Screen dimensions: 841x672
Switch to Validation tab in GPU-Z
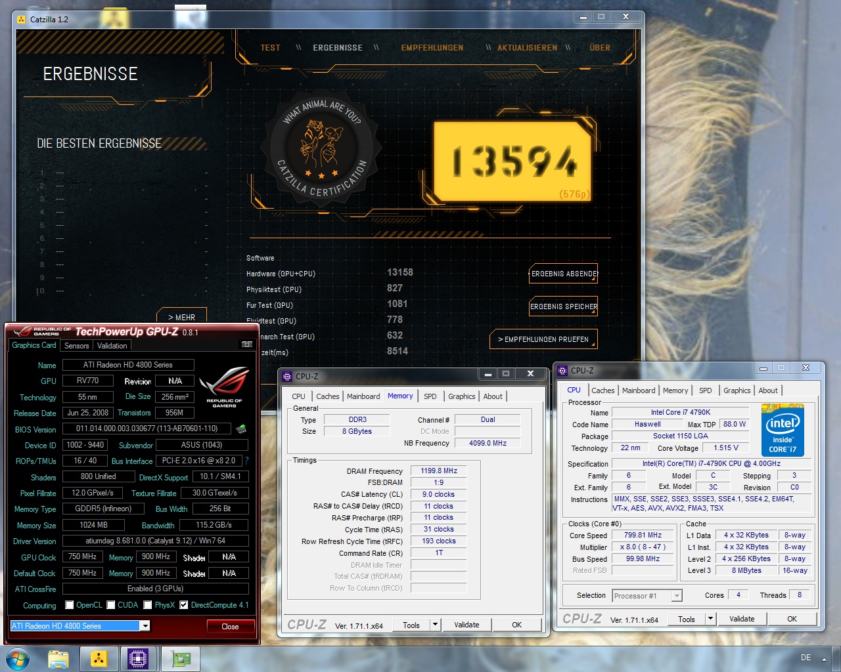pos(112,346)
